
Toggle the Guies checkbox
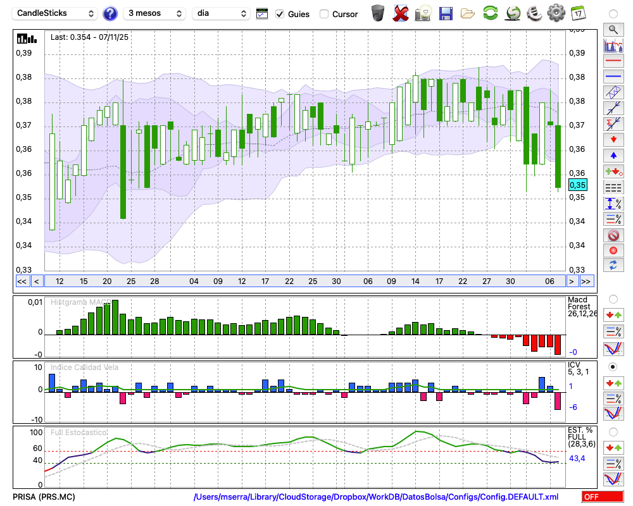(280, 14)
